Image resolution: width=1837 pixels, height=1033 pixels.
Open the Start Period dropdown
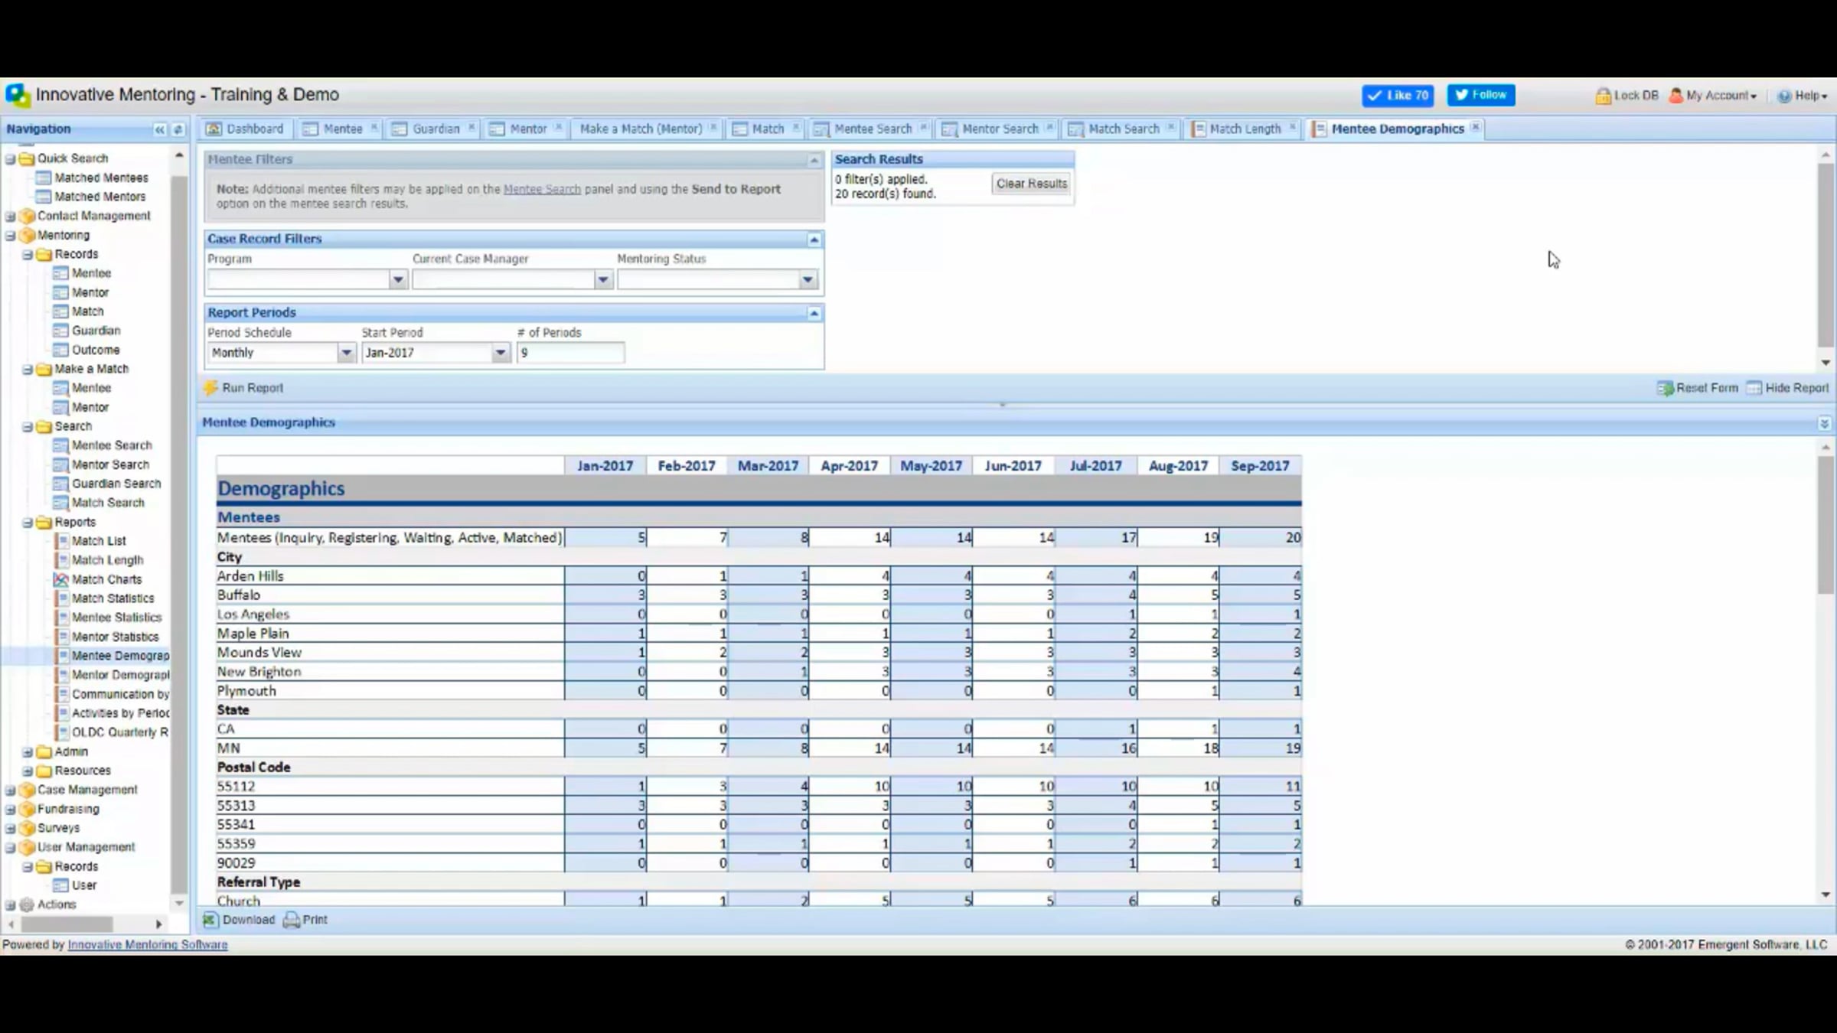coord(501,353)
